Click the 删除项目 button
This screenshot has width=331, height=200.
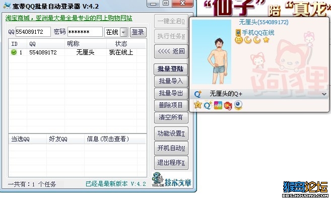click(x=171, y=105)
